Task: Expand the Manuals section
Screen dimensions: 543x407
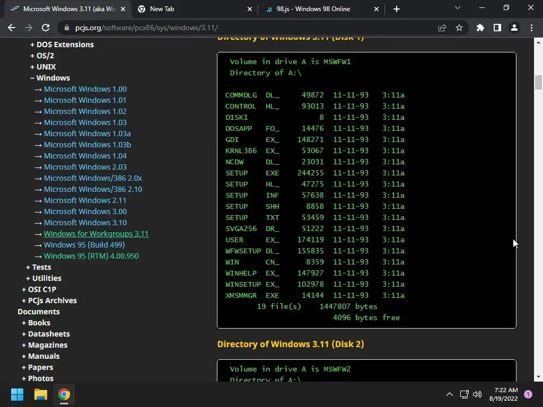Action: 40,356
